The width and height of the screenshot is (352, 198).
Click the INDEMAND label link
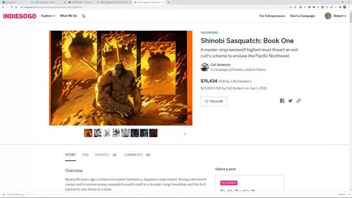pyautogui.click(x=209, y=32)
